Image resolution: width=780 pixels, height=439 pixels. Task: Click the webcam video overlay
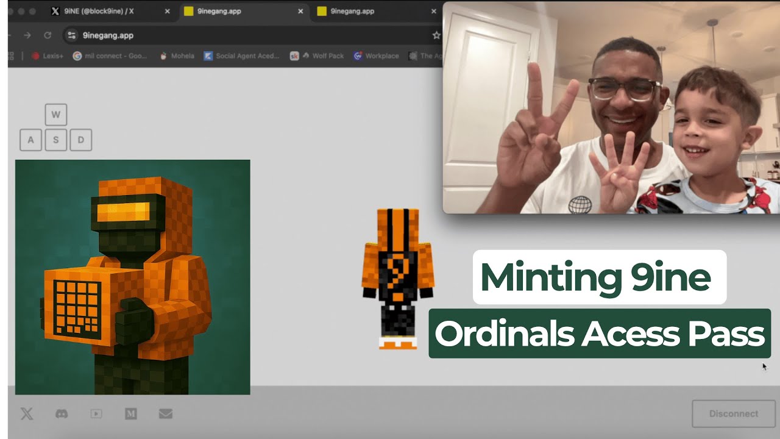click(x=611, y=107)
